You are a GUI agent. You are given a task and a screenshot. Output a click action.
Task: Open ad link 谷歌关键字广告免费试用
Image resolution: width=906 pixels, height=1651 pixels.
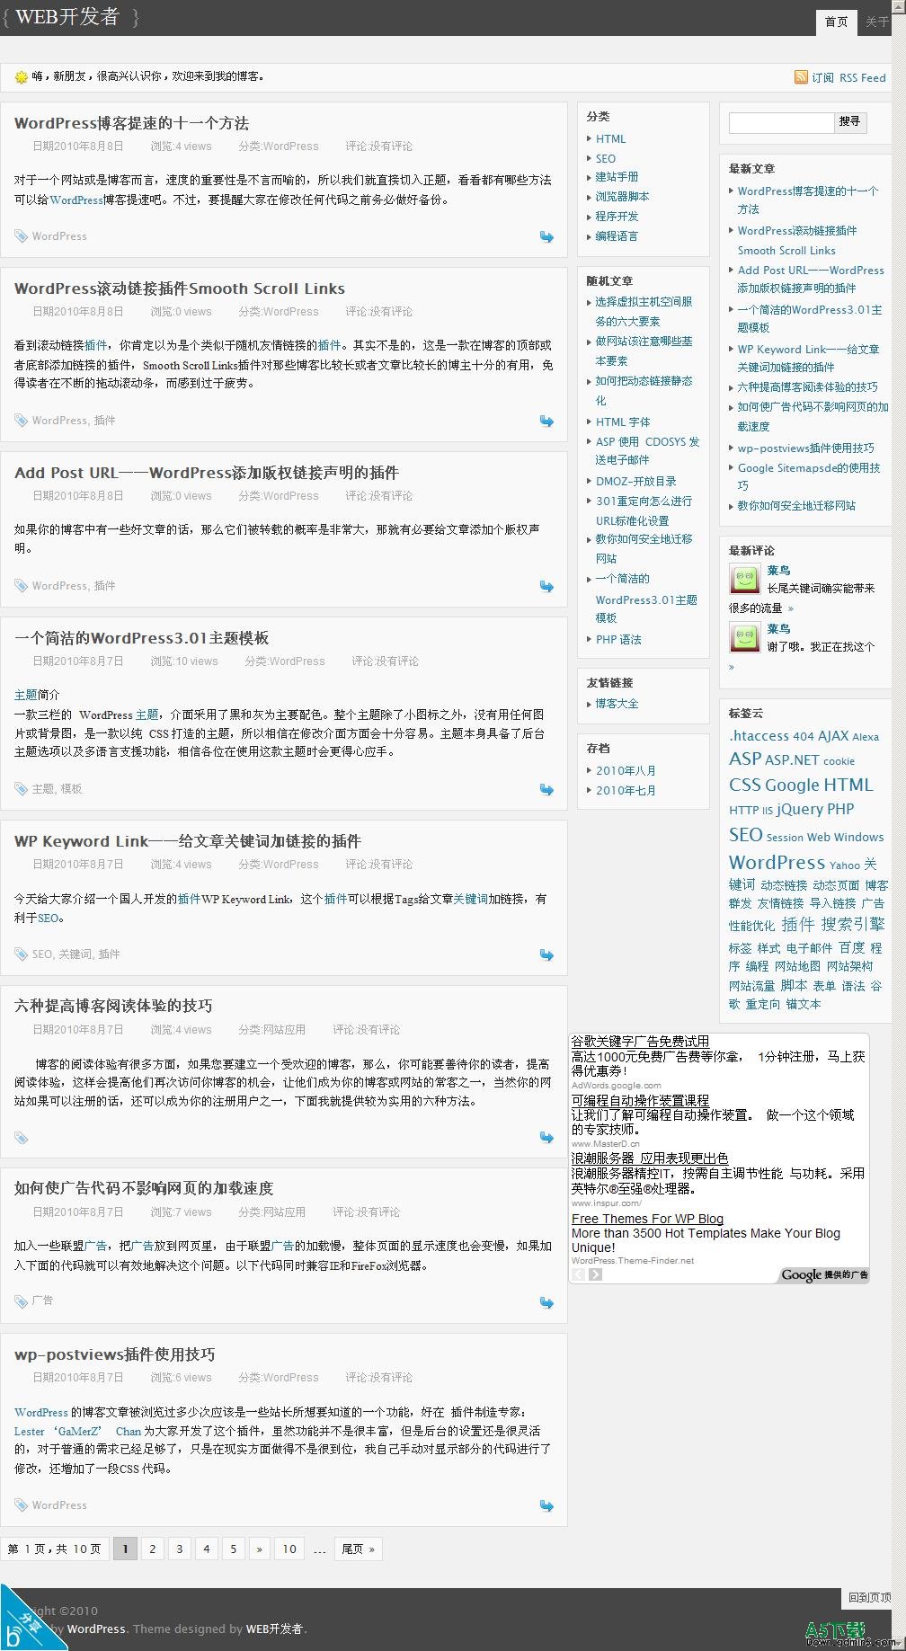click(640, 1041)
